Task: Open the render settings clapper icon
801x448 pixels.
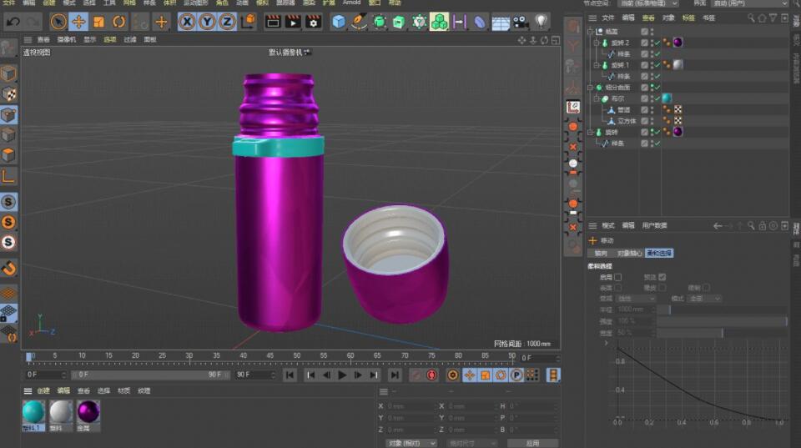Action: 313,22
